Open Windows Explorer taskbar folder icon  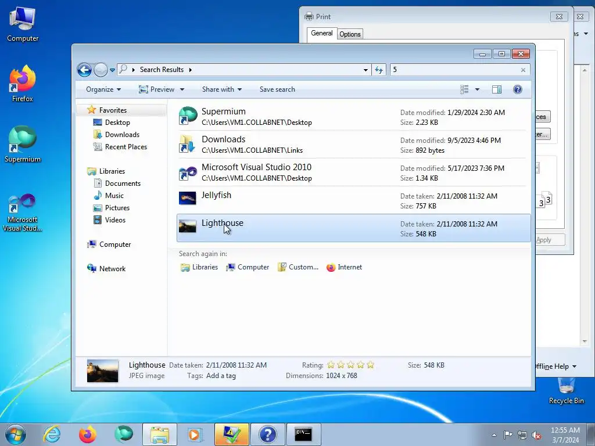coord(160,434)
